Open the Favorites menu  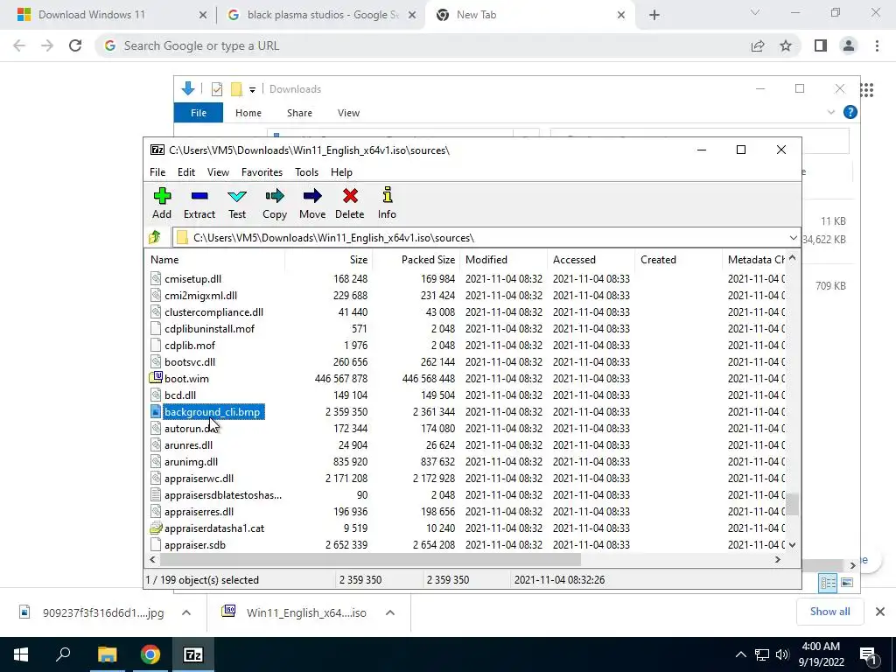(x=262, y=172)
